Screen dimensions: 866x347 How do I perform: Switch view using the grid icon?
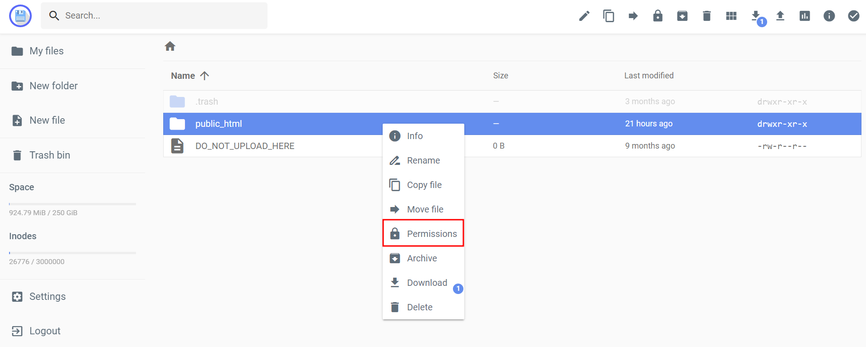(731, 16)
